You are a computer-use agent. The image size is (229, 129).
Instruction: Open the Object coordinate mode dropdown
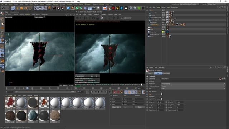click(x=117, y=107)
